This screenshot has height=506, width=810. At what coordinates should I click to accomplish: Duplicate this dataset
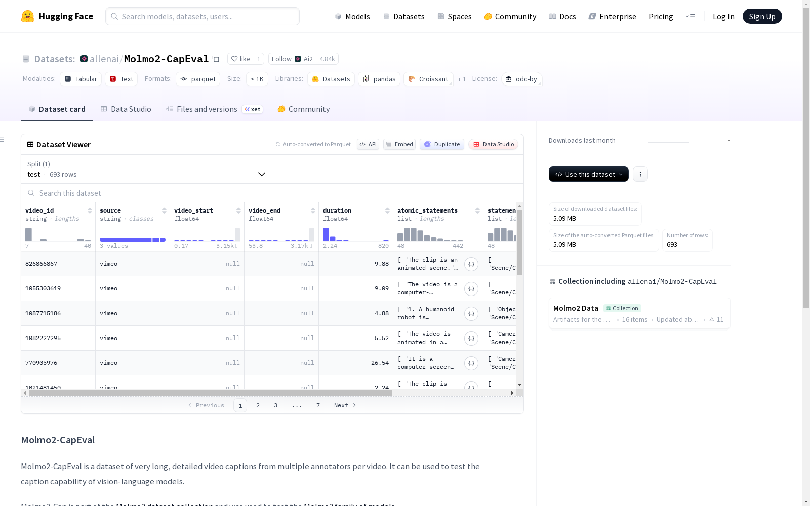pos(442,144)
